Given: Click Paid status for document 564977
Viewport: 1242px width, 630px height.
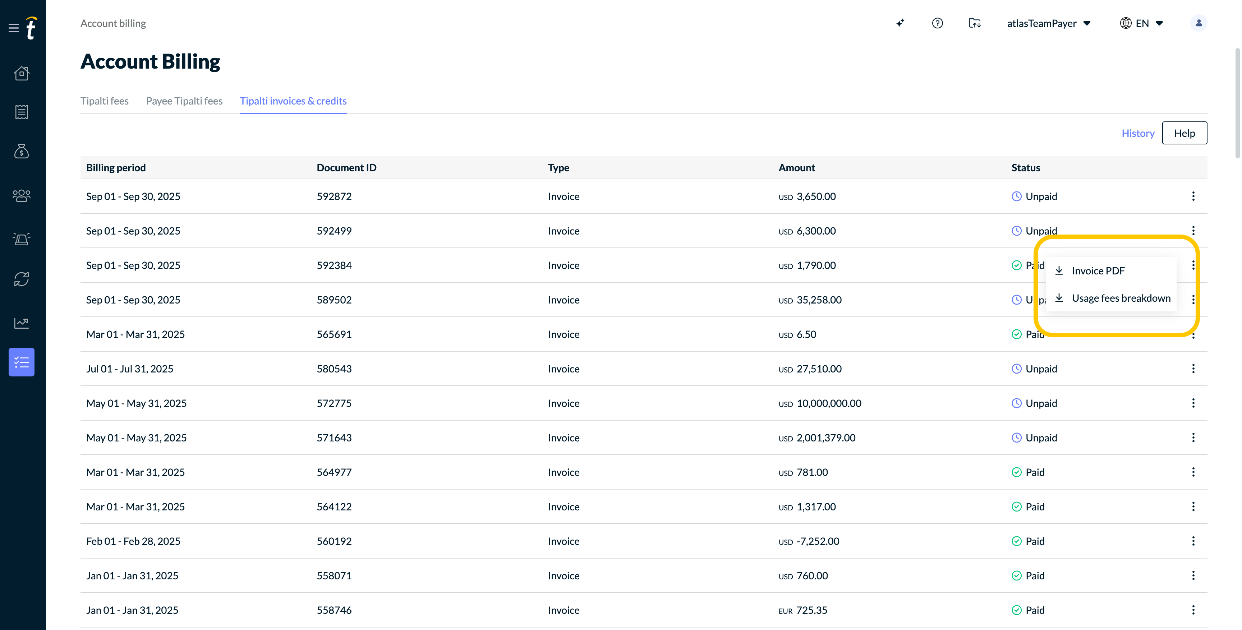Looking at the screenshot, I should click(1028, 472).
